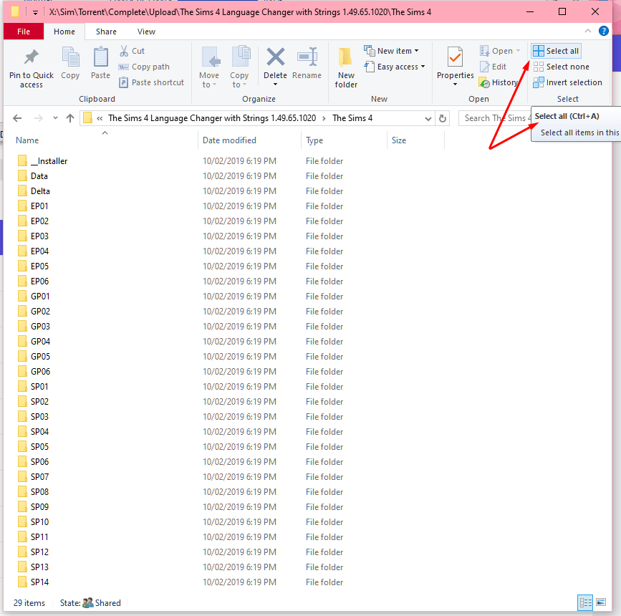Click the previous locations chevron in the address bar
Screen dimensions: 621x616
[x=100, y=118]
